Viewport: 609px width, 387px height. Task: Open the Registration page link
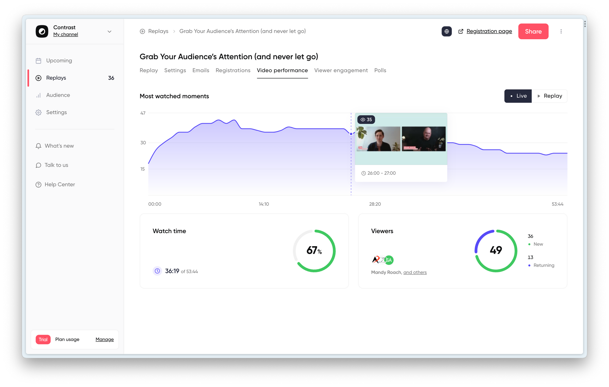tap(489, 31)
